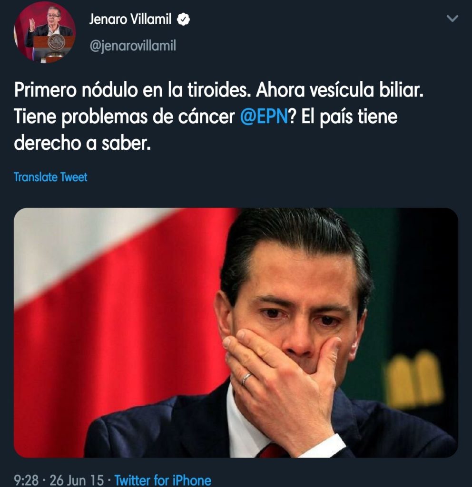The height and width of the screenshot is (487, 472).
Task: Click the tweet text line starting "Primero nódulo"
Action: (x=219, y=90)
